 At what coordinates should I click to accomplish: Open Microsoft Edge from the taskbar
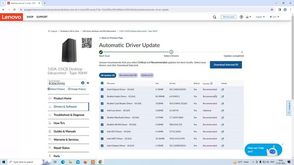pos(63,162)
